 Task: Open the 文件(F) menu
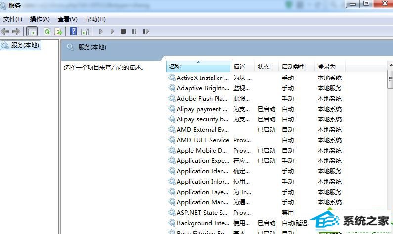13,19
